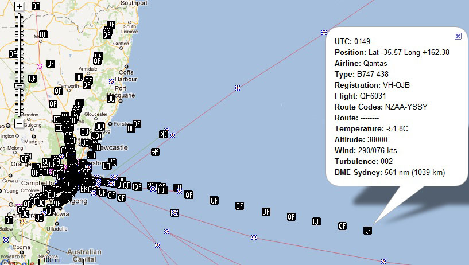Click the Registration VH-OJB value
The width and height of the screenshot is (469, 265).
coord(396,85)
